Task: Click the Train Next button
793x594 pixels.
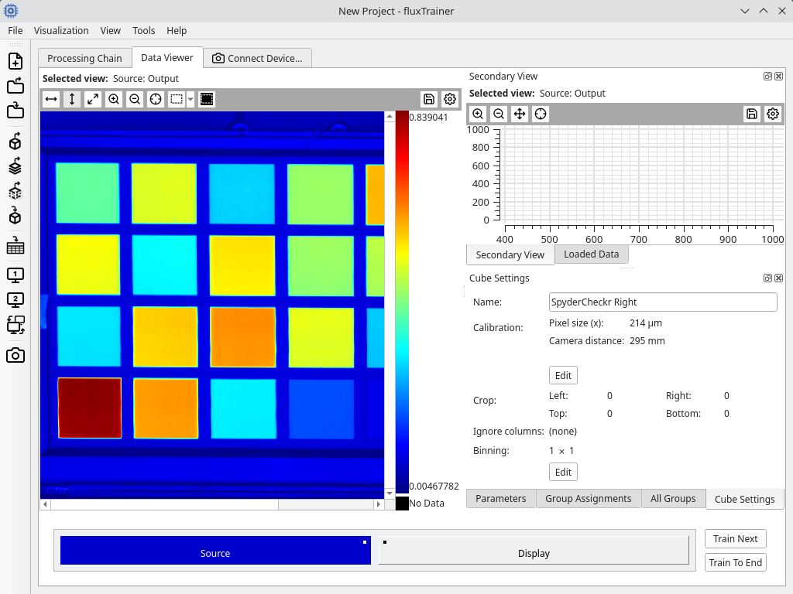Action: [736, 538]
